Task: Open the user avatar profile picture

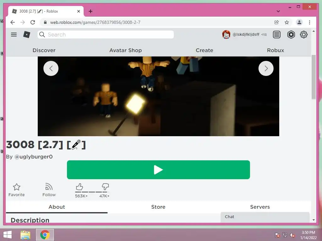Action: pyautogui.click(x=226, y=35)
